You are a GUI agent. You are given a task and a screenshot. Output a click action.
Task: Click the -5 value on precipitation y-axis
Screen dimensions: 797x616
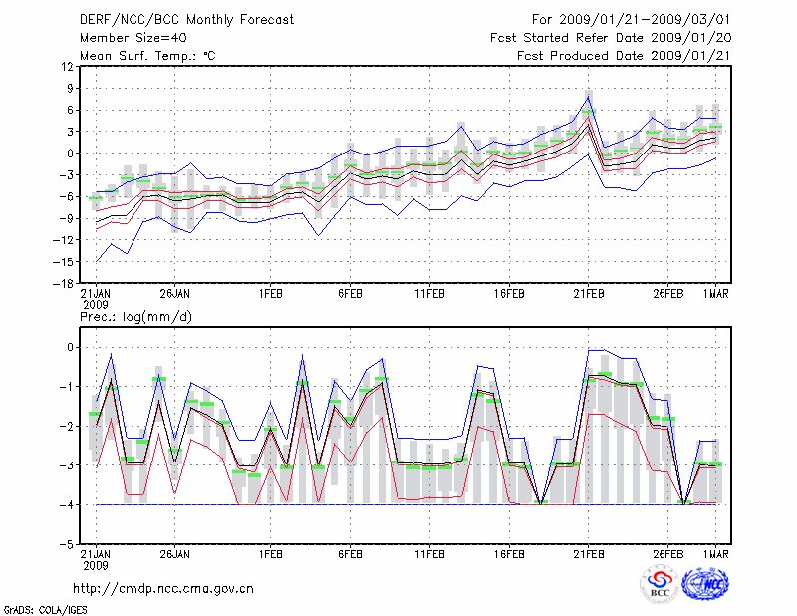point(68,545)
